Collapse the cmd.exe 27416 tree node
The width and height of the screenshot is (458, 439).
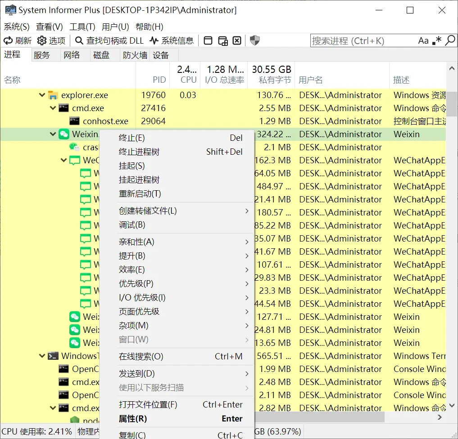[x=53, y=108]
